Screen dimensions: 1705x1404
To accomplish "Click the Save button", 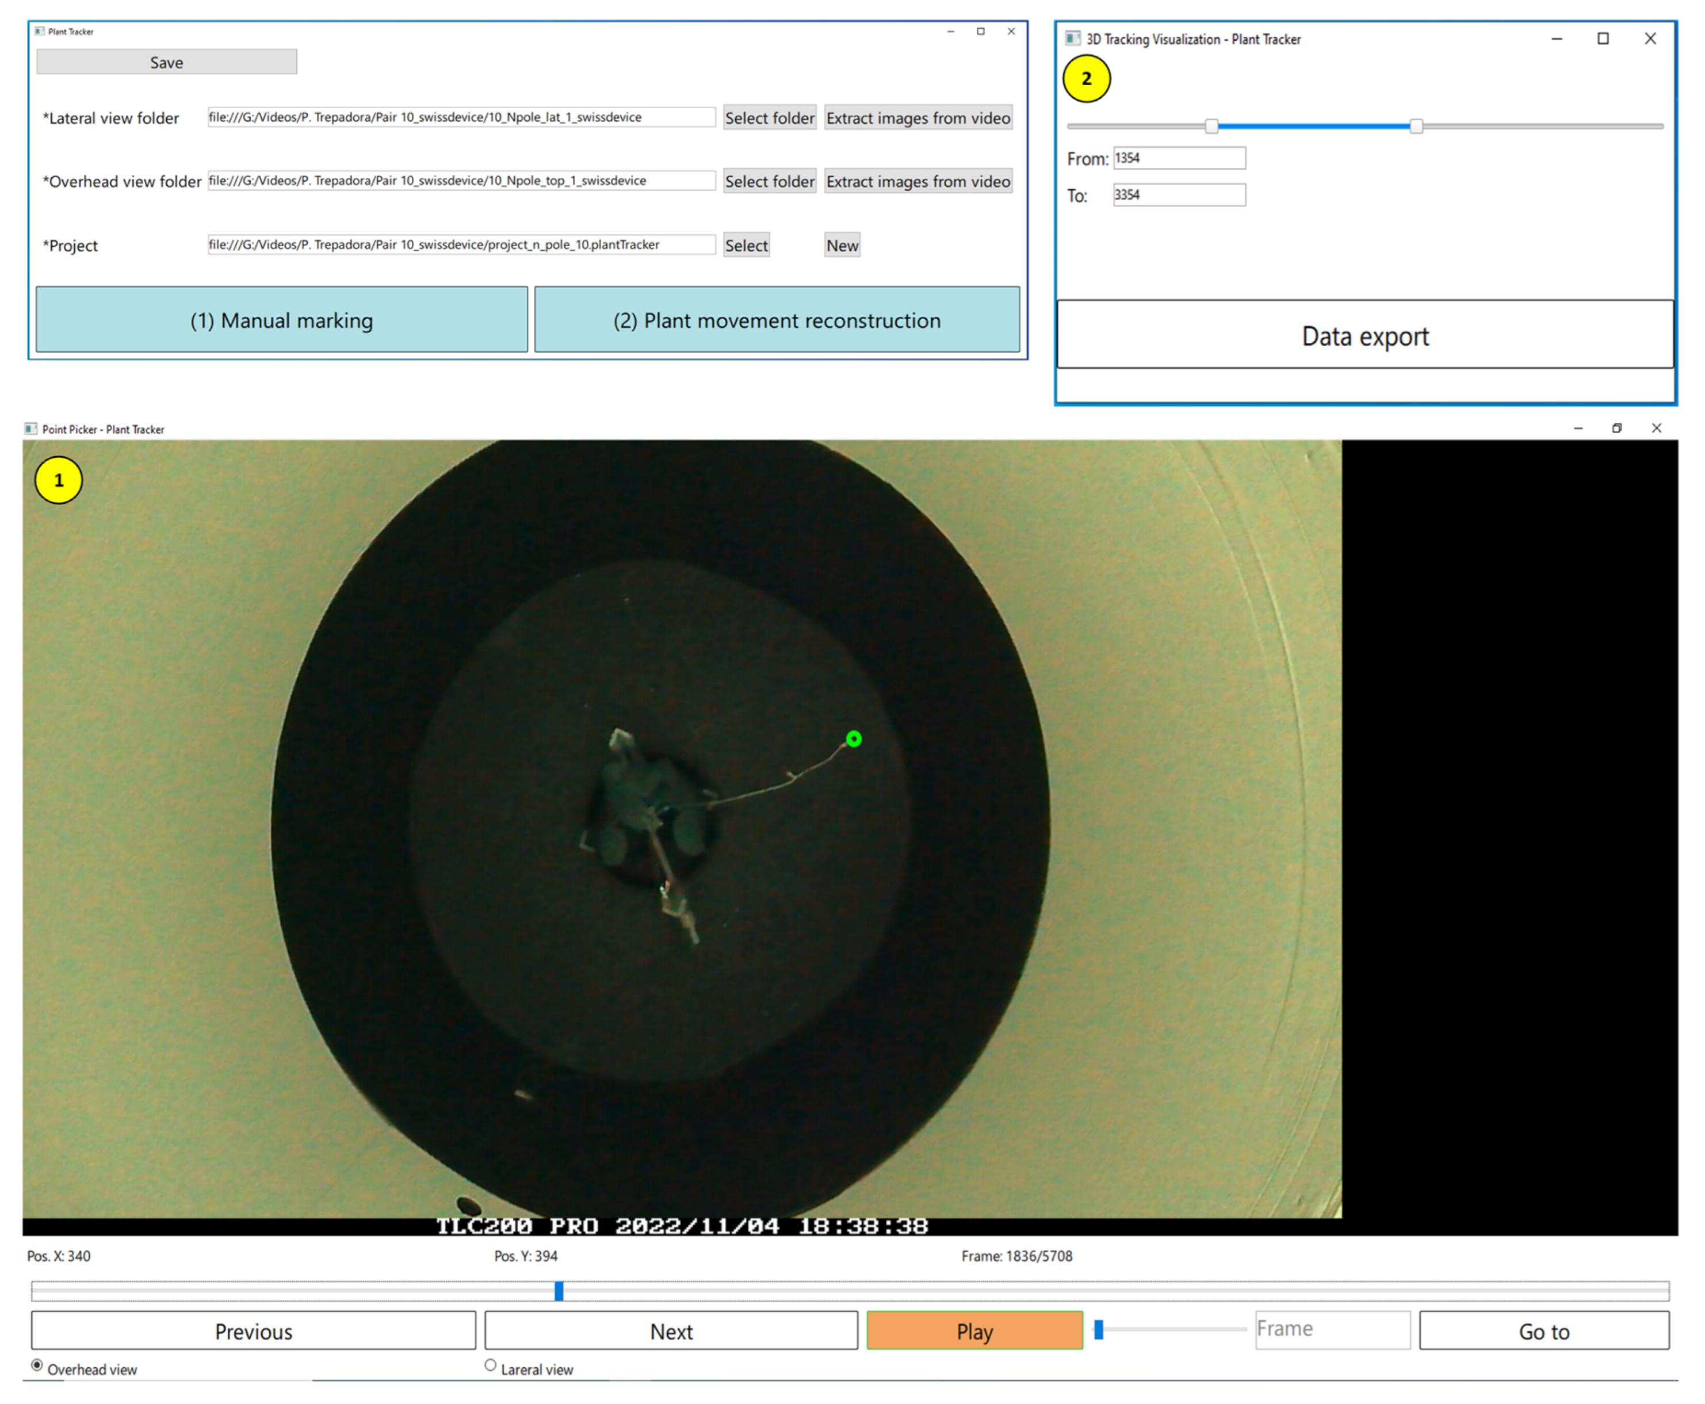I will (167, 62).
